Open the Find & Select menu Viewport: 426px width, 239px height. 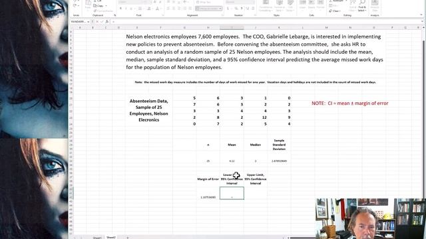click(362, 5)
